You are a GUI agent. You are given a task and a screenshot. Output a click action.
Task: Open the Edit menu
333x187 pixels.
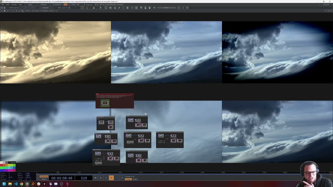tap(8, 4)
